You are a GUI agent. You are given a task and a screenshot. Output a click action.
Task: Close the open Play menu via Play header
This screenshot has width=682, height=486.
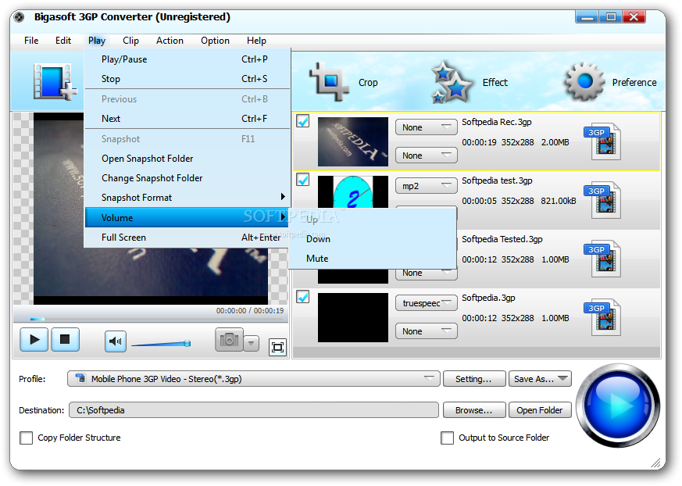[x=97, y=41]
